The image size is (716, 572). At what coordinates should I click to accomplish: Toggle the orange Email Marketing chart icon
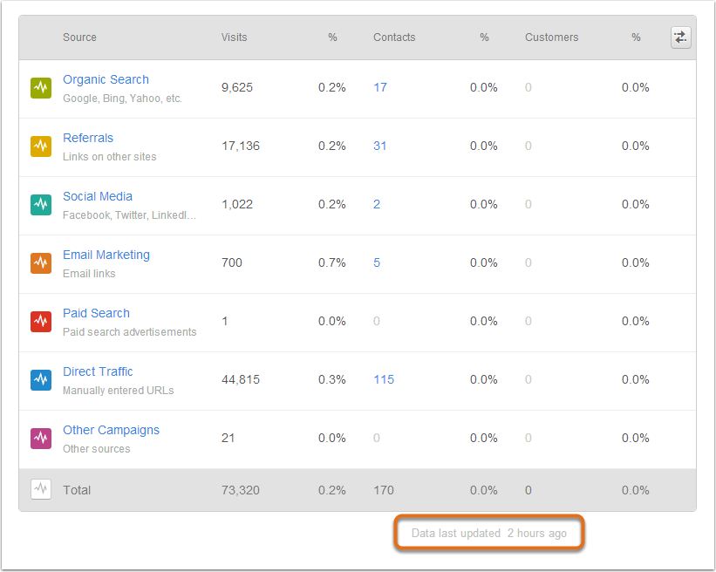(x=41, y=263)
